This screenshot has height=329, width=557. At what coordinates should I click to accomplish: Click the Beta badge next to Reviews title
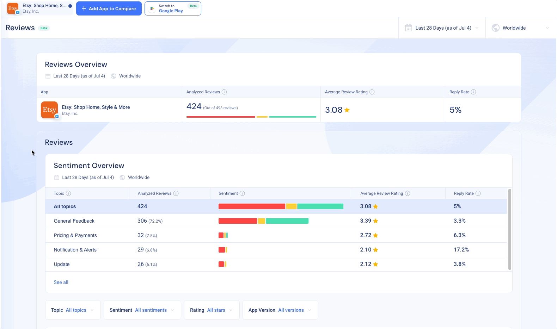pos(44,28)
